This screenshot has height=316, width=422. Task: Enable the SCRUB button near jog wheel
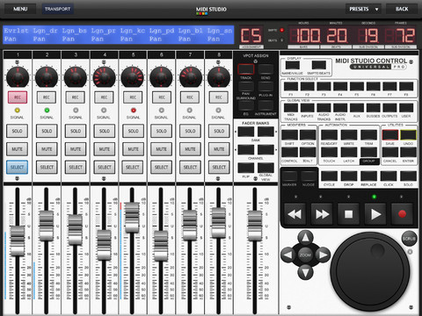click(x=409, y=239)
